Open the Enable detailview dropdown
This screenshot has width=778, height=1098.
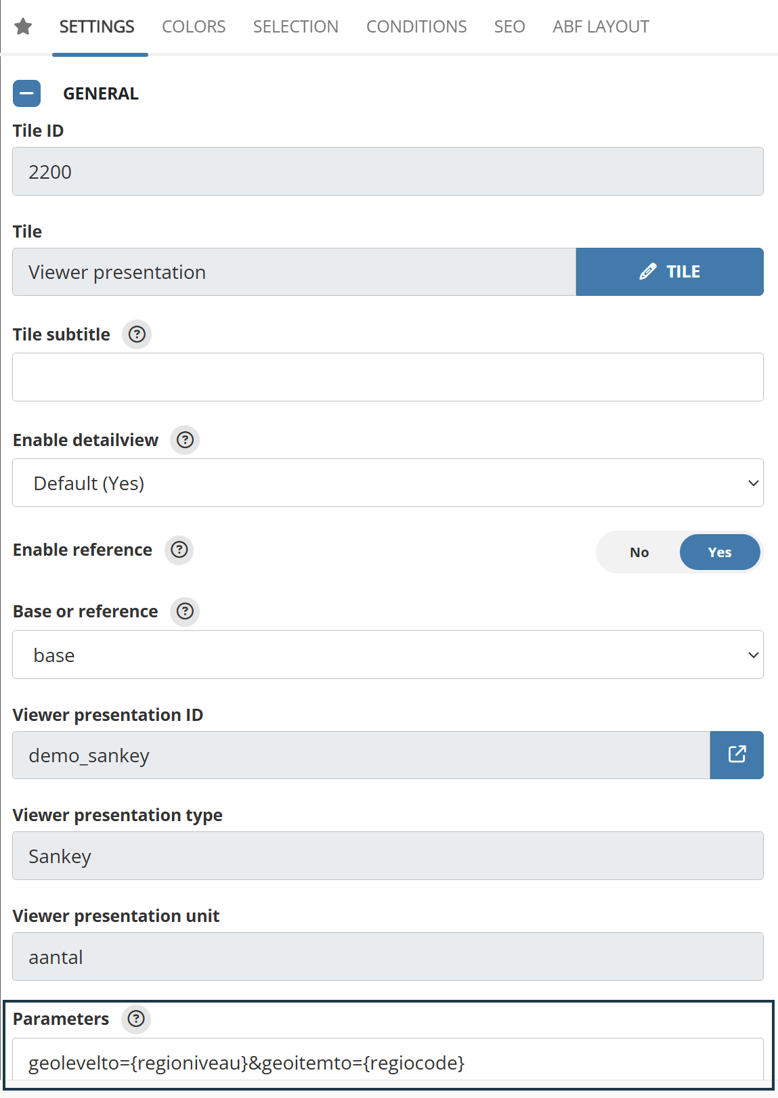click(387, 483)
